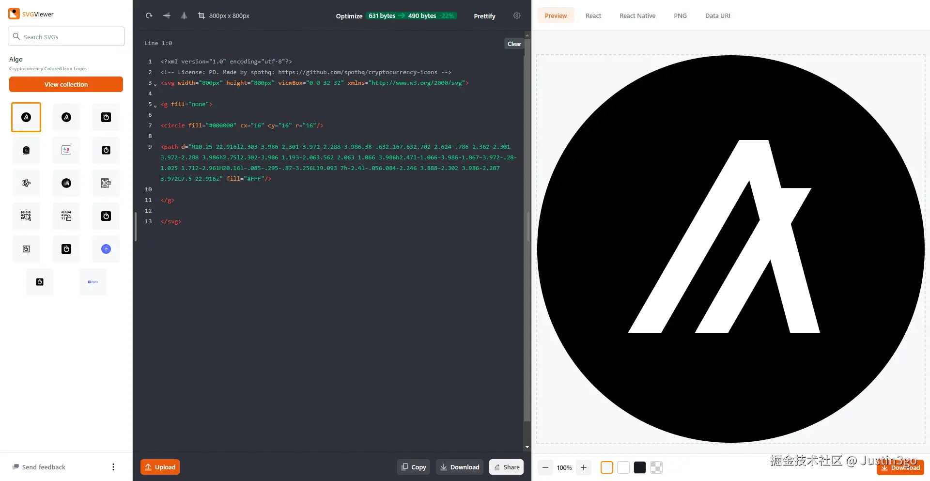930x481 pixels.
Task: Select the blue circle icon thumbnail
Action: pyautogui.click(x=106, y=249)
